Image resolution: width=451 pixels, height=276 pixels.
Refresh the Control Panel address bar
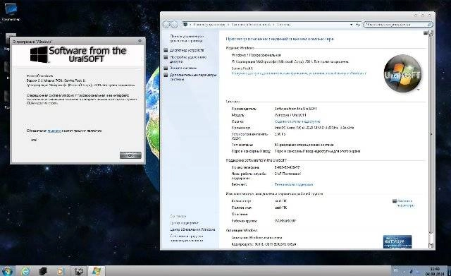(x=358, y=25)
